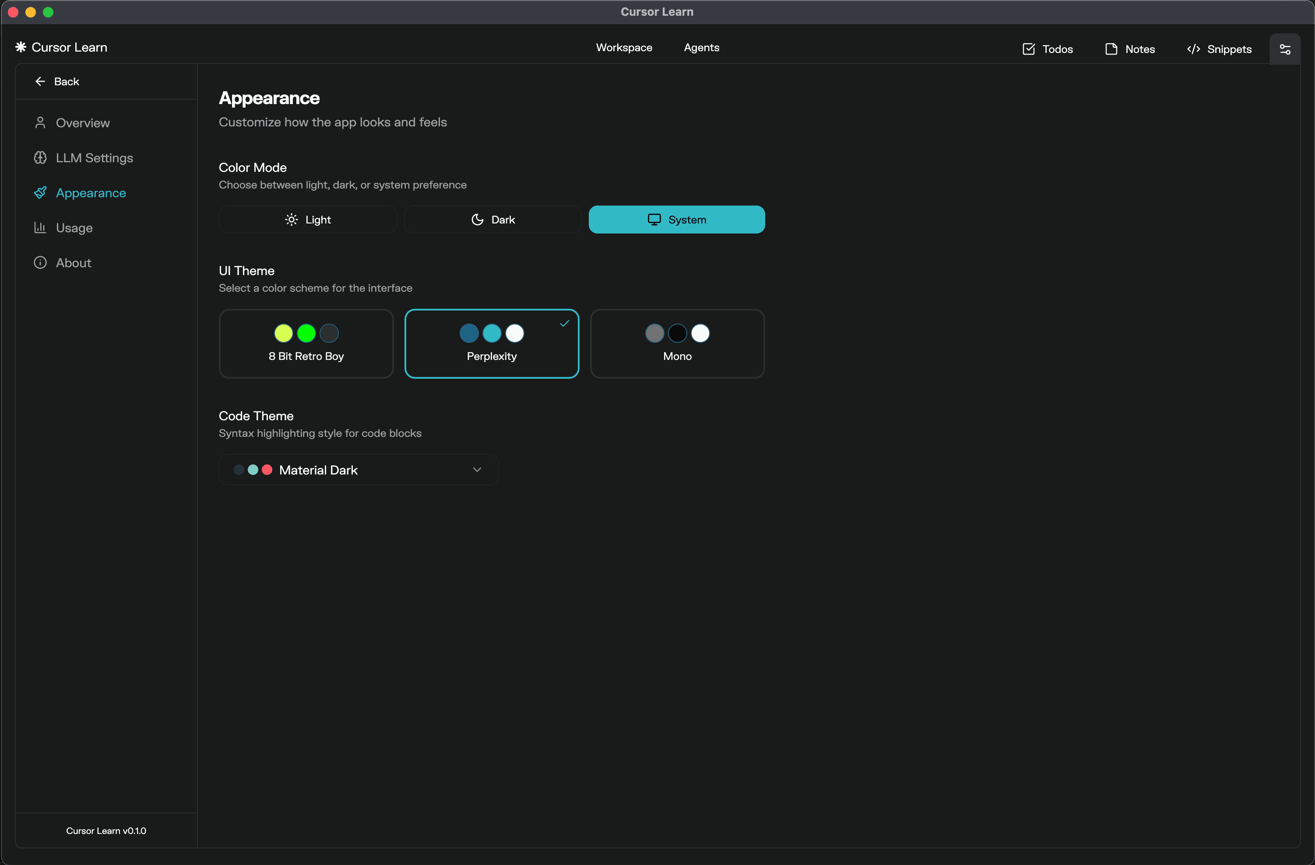This screenshot has width=1315, height=865.
Task: Go to the Agents tab
Action: click(701, 48)
